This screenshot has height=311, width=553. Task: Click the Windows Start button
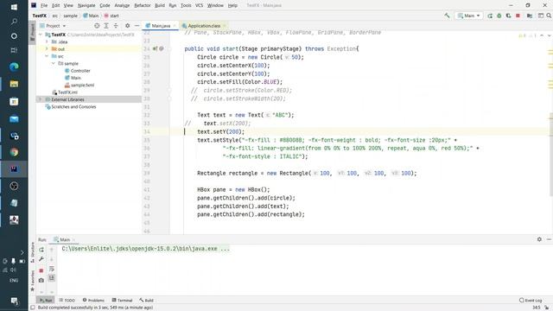(x=14, y=7)
